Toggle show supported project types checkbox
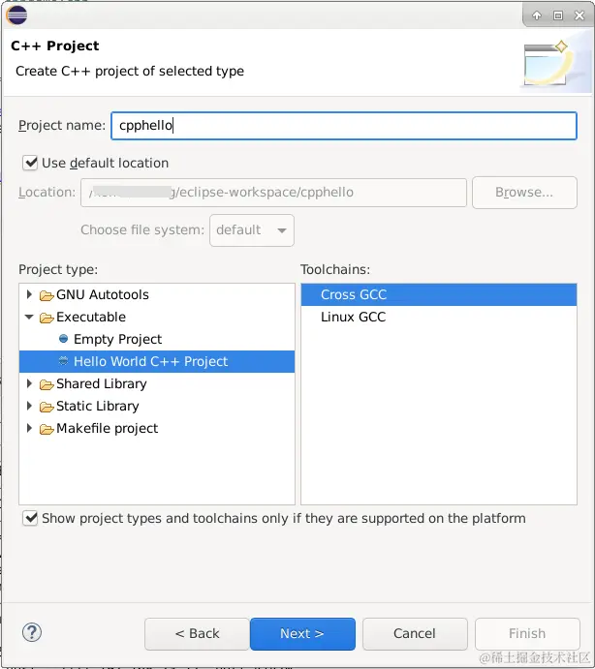 click(x=30, y=518)
